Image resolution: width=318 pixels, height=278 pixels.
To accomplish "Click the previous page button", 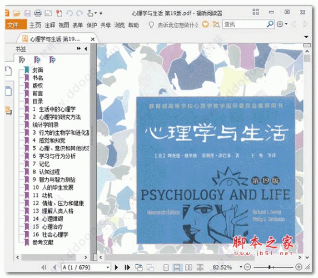I will pos(54,267).
